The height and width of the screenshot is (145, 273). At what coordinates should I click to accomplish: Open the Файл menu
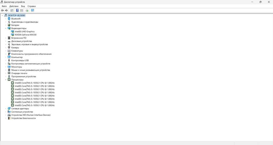[x=4, y=6]
